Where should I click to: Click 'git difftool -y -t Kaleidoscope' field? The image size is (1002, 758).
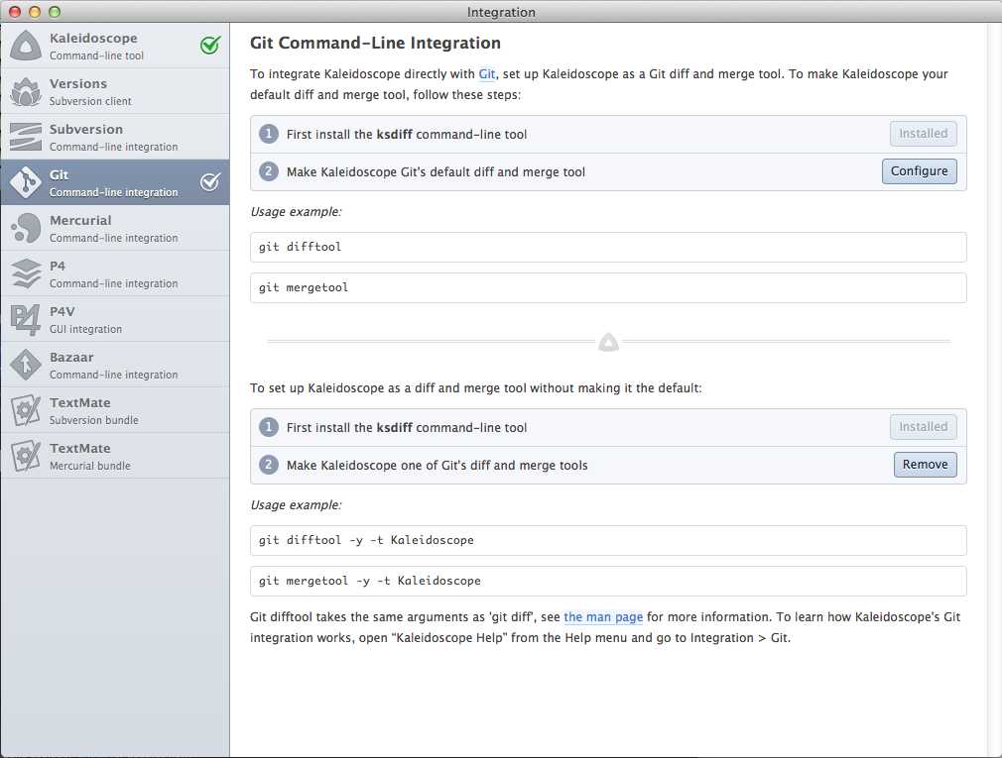(608, 540)
